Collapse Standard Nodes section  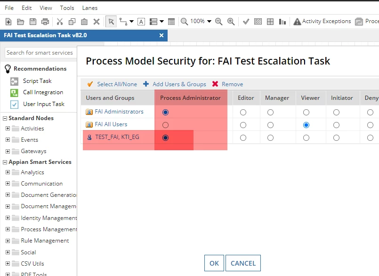click(x=5, y=119)
